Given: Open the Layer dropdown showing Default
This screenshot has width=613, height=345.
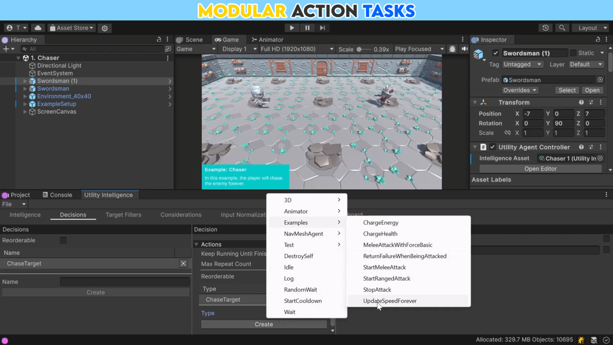Looking at the screenshot, I should pos(586,64).
